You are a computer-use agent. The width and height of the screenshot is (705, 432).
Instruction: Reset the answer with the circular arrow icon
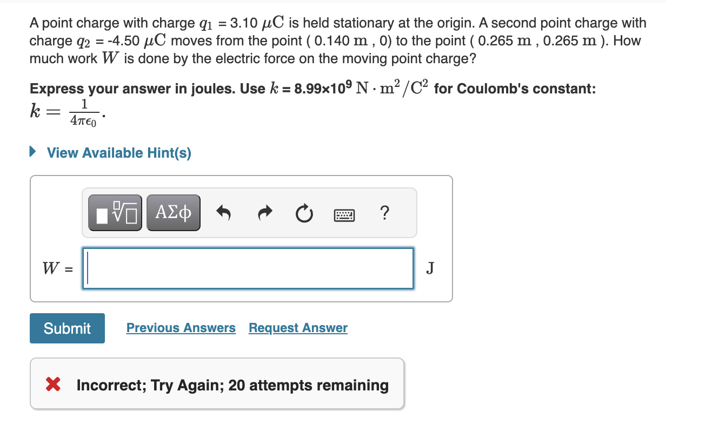304,213
